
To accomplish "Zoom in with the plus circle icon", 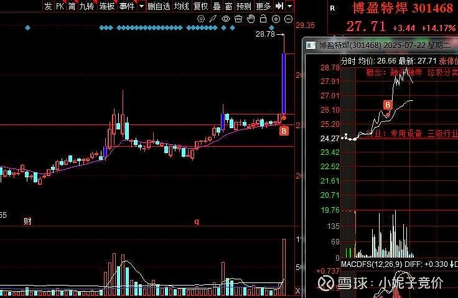I will pos(276,19).
